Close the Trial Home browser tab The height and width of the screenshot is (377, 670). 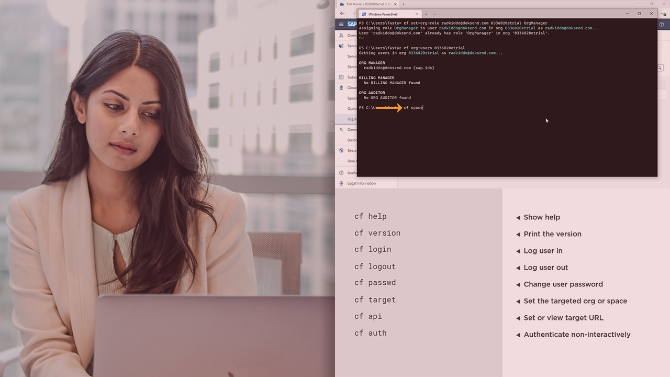click(x=396, y=4)
